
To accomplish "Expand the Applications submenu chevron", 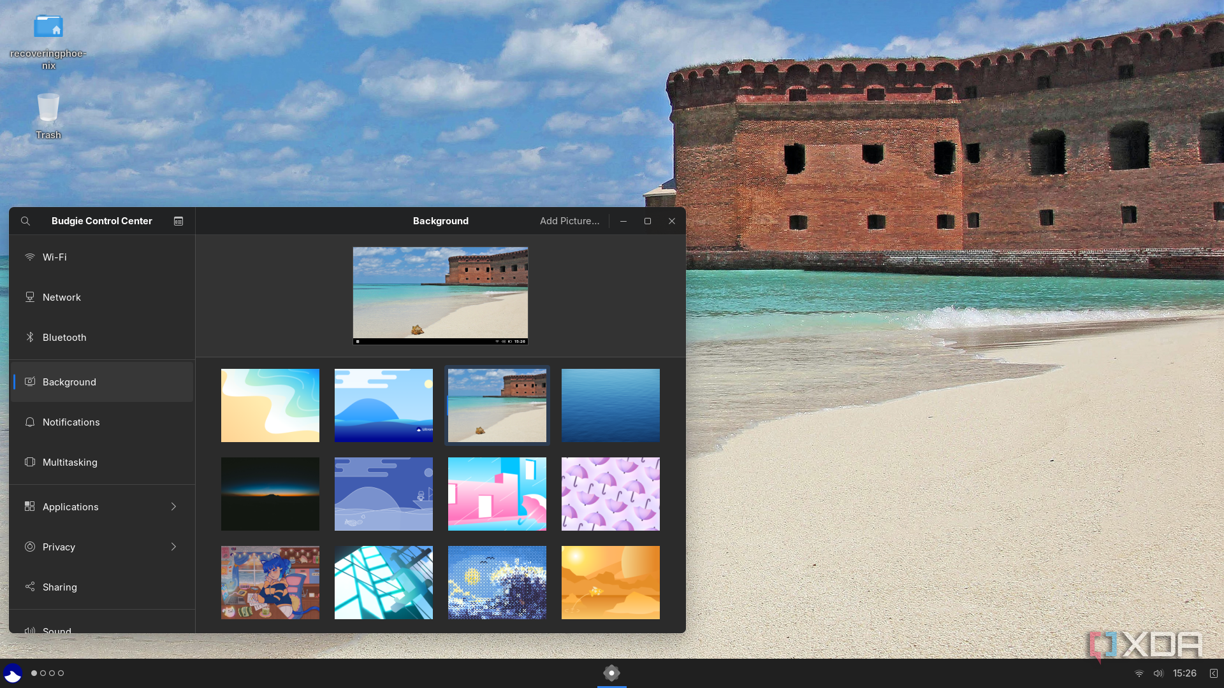I will pos(173,506).
